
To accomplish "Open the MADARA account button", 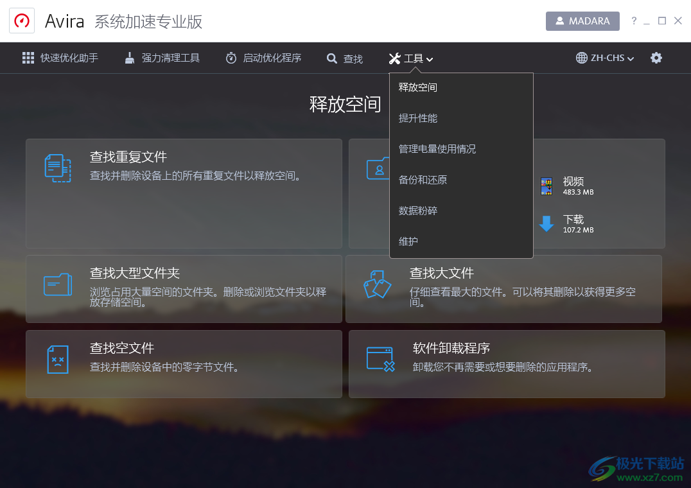I will [582, 21].
